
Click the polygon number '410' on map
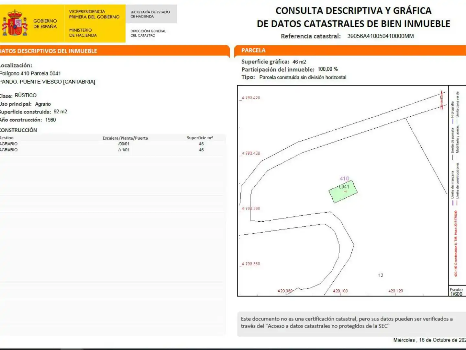tap(344, 179)
